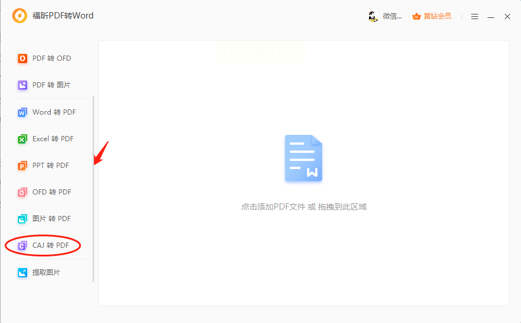This screenshot has width=521, height=323.
Task: Open 提取图片 function
Action: 46,273
